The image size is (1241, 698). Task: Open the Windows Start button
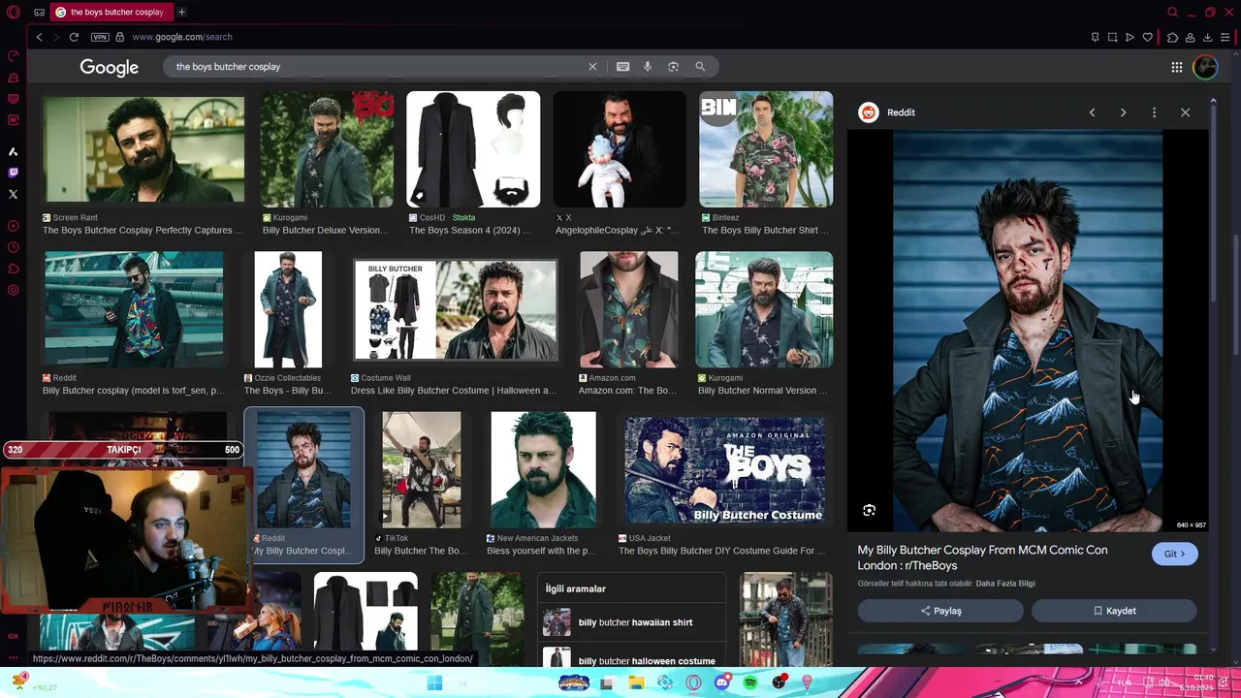[434, 683]
